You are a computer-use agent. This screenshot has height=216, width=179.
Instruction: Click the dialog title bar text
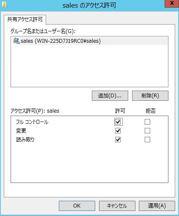pos(89,6)
